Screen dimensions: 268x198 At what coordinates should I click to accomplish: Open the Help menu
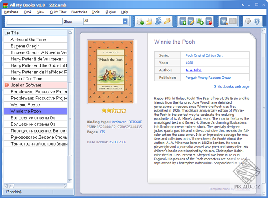125,12
